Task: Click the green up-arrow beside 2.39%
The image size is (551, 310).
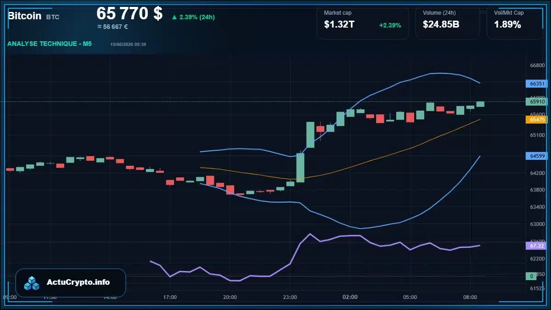Action: coord(174,17)
